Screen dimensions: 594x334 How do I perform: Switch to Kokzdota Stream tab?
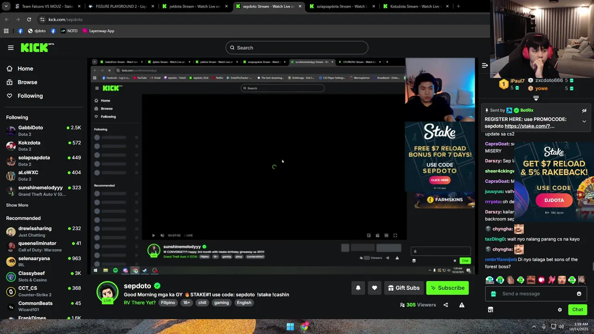415,6
